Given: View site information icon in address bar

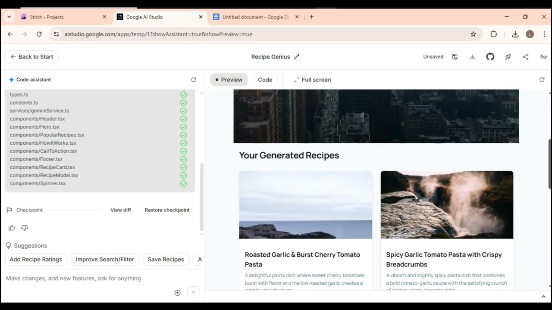Looking at the screenshot, I should [x=56, y=34].
